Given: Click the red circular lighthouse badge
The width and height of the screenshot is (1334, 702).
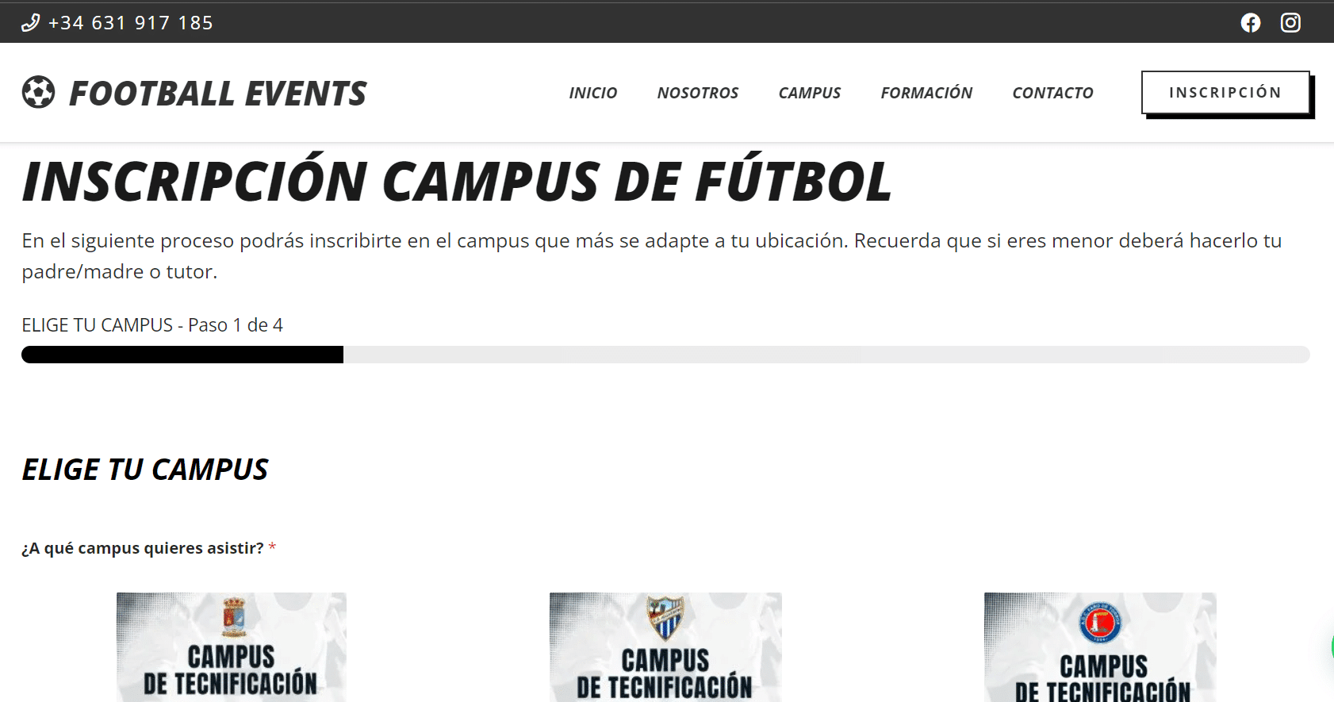Looking at the screenshot, I should [x=1100, y=623].
